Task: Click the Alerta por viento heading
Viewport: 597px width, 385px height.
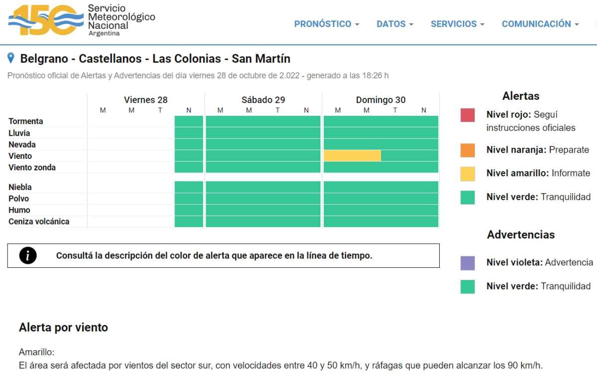Action: coord(63,327)
